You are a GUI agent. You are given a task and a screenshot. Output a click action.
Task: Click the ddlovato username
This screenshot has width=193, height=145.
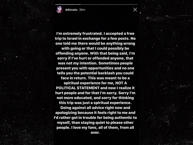pyautogui.click(x=71, y=10)
